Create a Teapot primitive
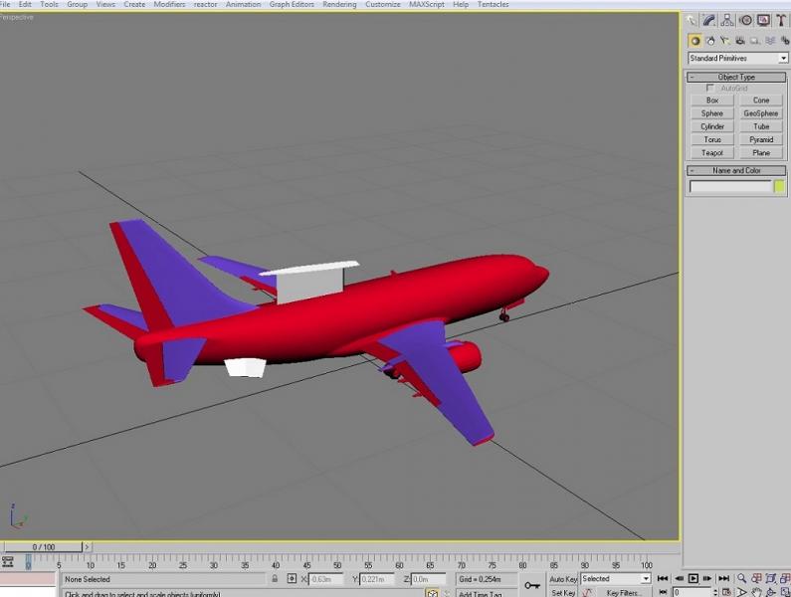 pyautogui.click(x=712, y=153)
